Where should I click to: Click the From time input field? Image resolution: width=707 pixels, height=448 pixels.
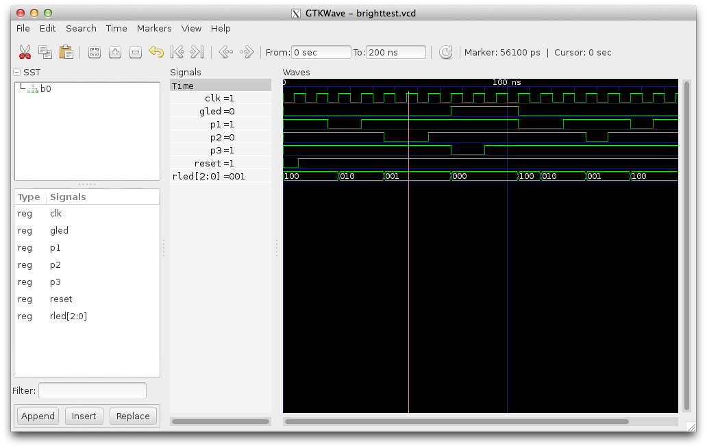pos(321,52)
